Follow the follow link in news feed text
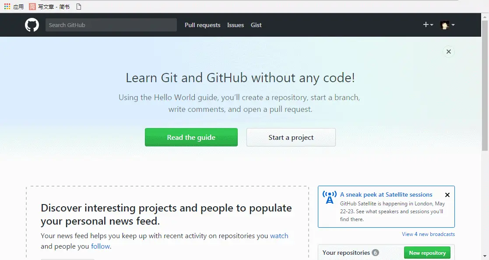 100,246
